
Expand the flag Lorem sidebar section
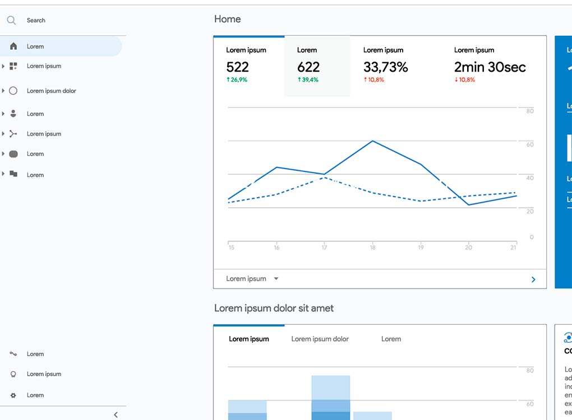(x=3, y=174)
